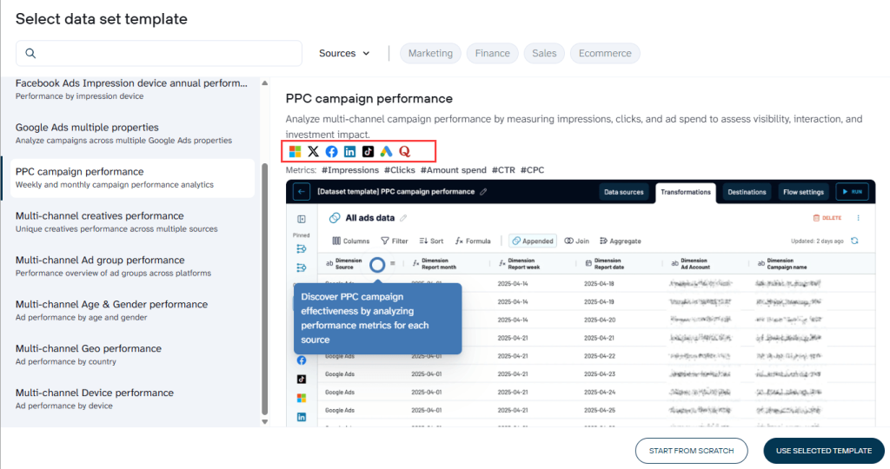Open the Destinations tab

point(747,192)
